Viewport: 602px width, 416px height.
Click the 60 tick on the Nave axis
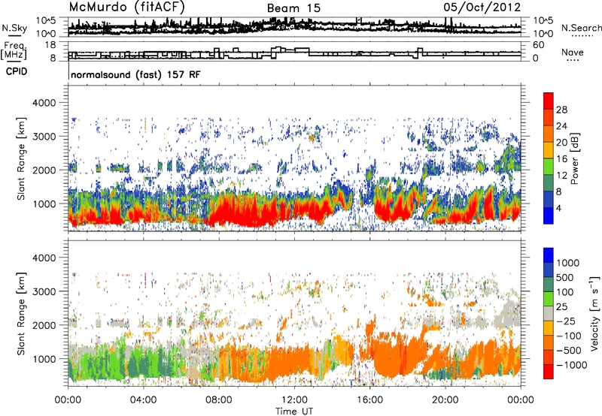[538, 45]
